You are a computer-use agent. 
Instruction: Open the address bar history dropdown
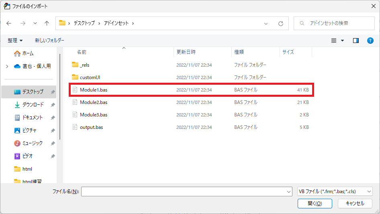click(x=266, y=24)
